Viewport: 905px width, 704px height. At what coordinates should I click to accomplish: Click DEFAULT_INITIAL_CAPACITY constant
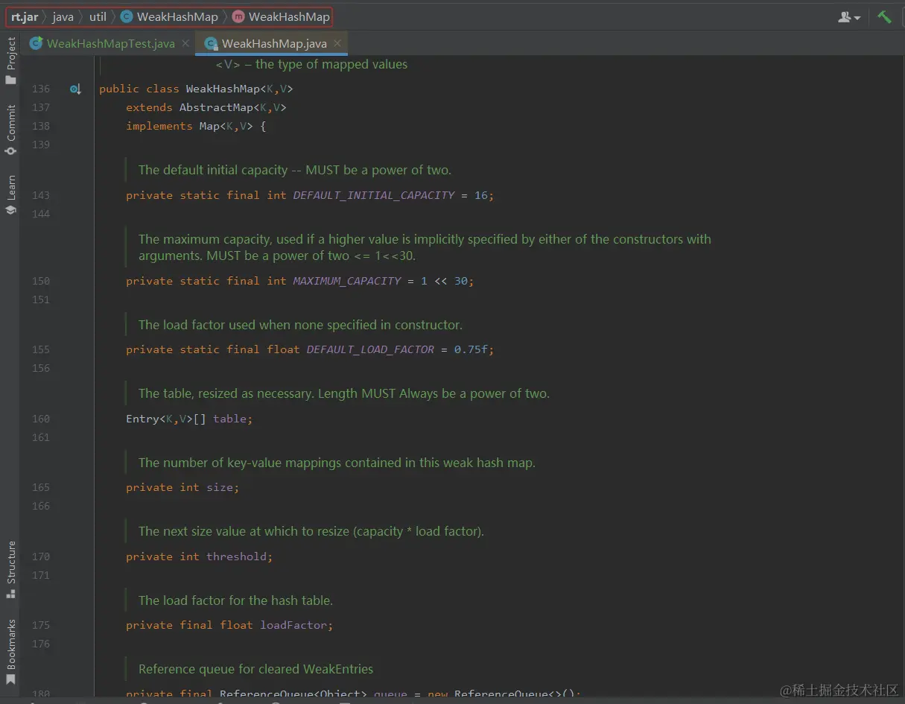(374, 195)
